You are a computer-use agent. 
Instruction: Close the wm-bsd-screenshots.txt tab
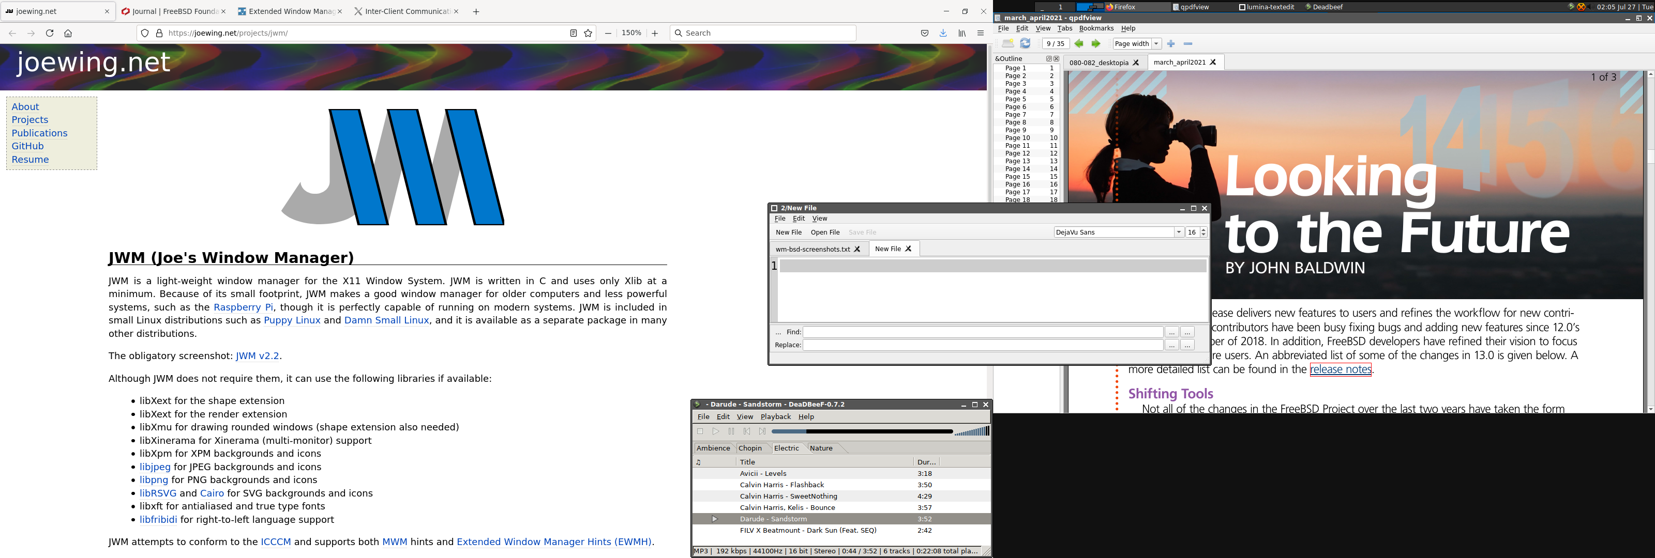point(857,249)
